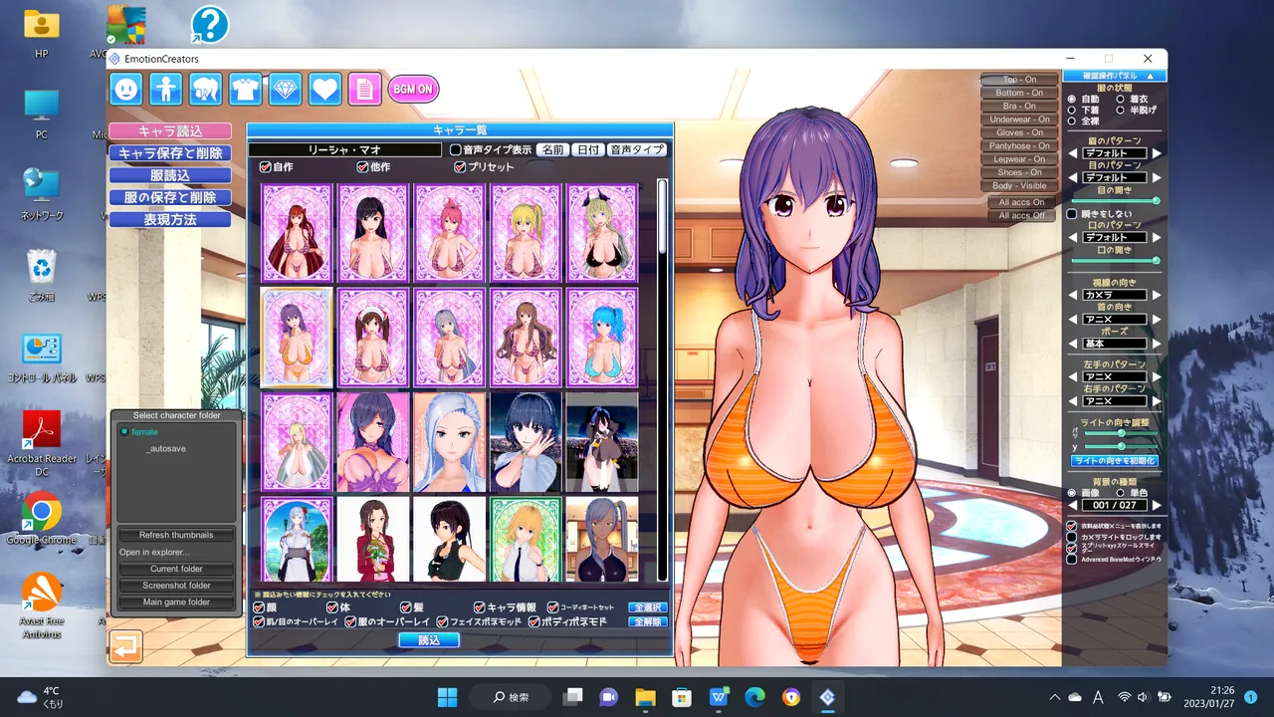Open the network desktop icon

click(x=41, y=194)
